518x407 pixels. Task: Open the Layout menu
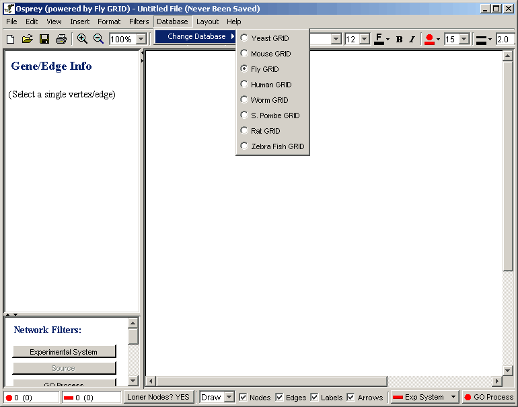[x=207, y=21]
